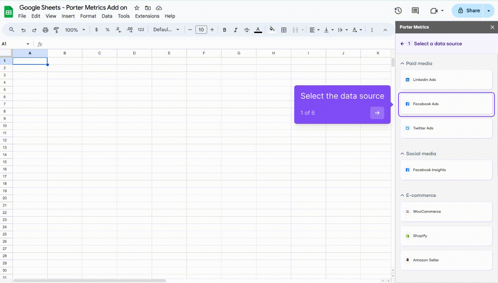
Task: Open the borders tool
Action: pyautogui.click(x=284, y=30)
